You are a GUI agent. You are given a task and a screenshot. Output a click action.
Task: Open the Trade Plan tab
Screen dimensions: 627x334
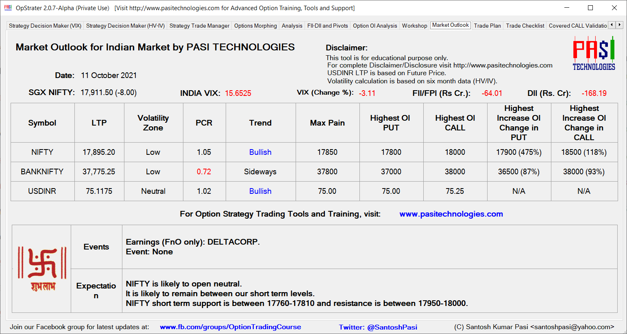pos(488,26)
